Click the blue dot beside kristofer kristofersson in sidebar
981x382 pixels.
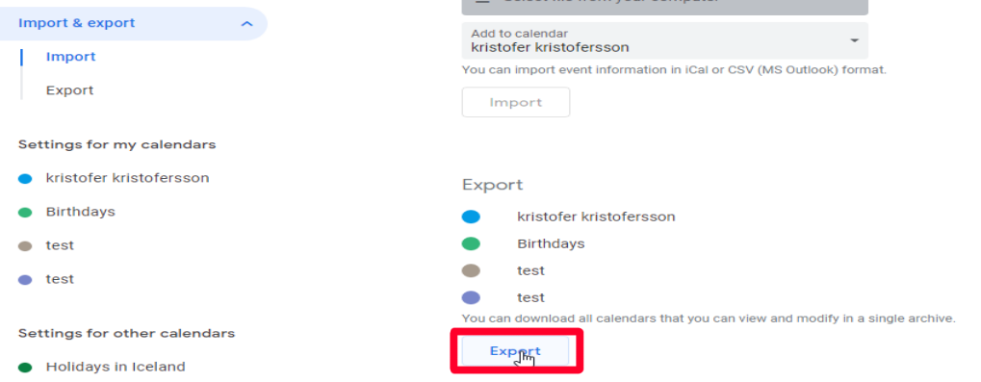click(25, 179)
